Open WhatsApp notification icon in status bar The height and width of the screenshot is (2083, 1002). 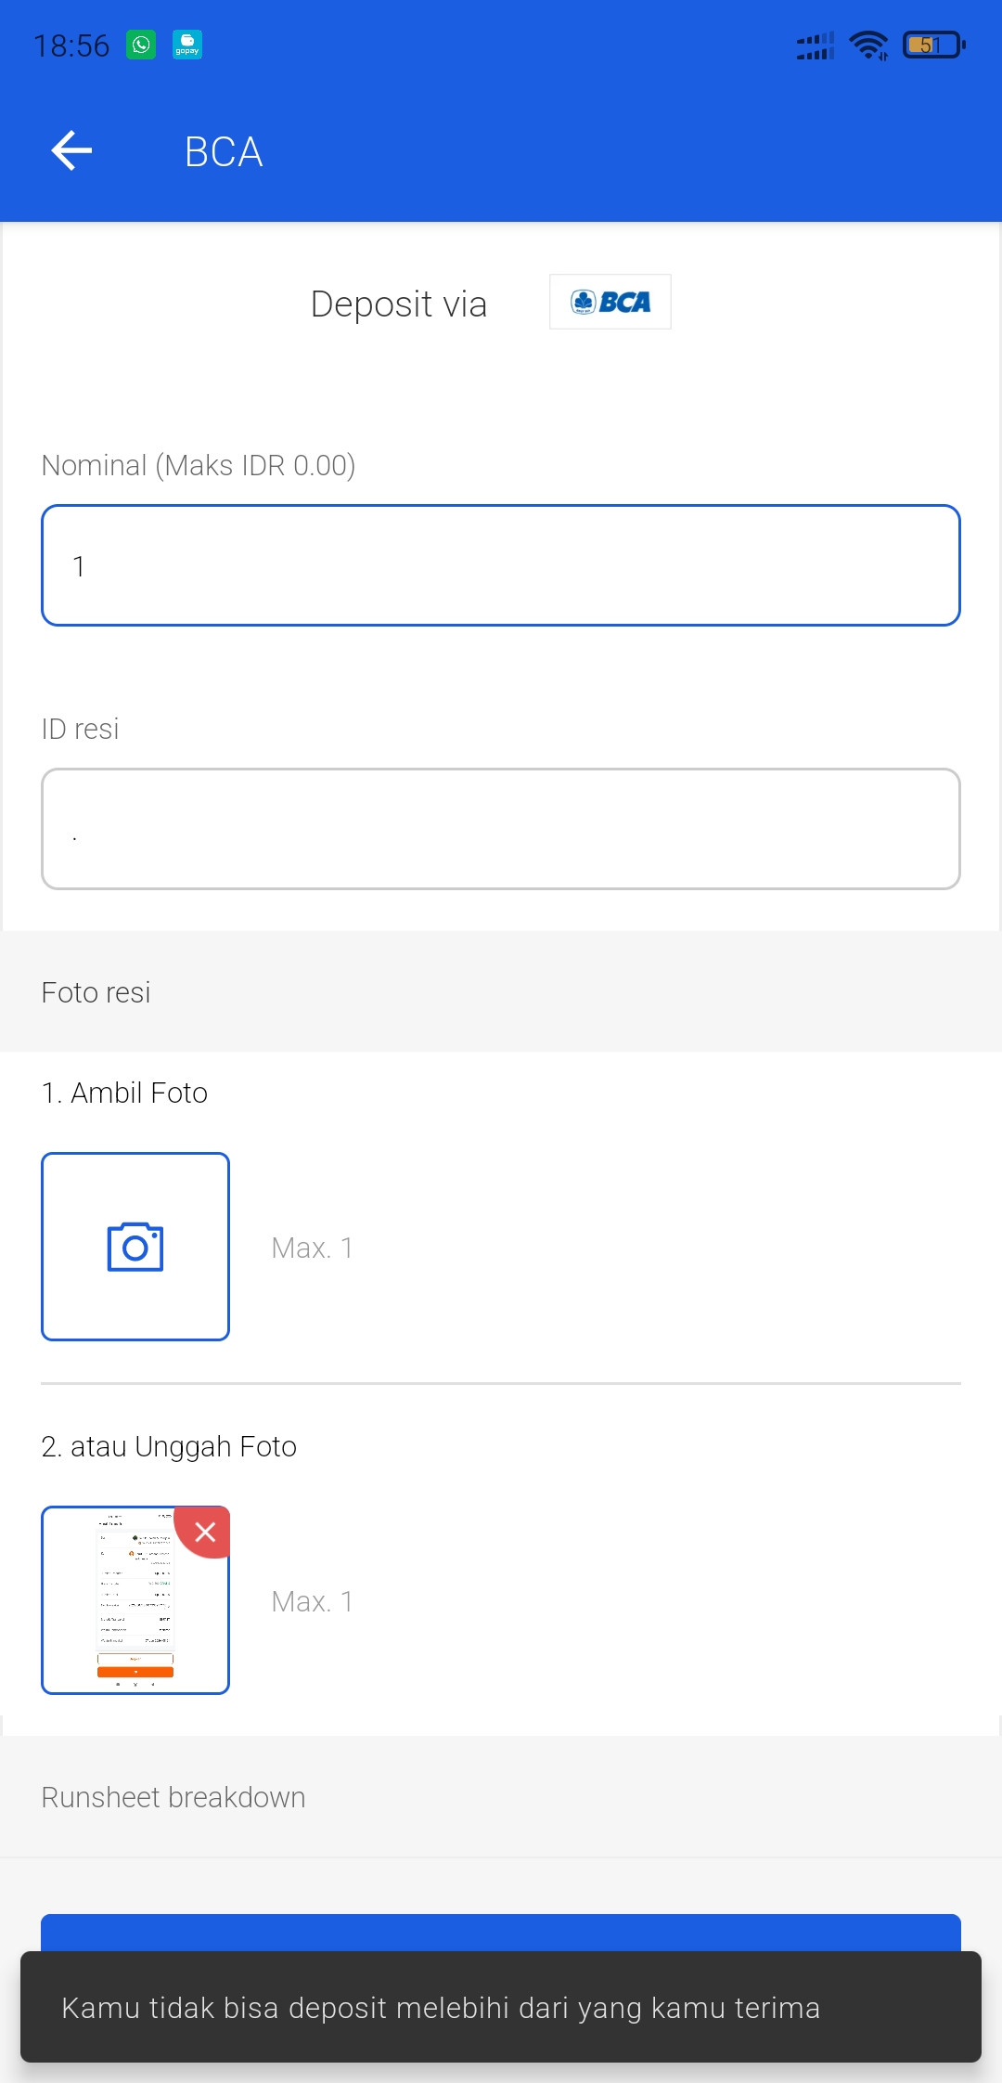141,45
